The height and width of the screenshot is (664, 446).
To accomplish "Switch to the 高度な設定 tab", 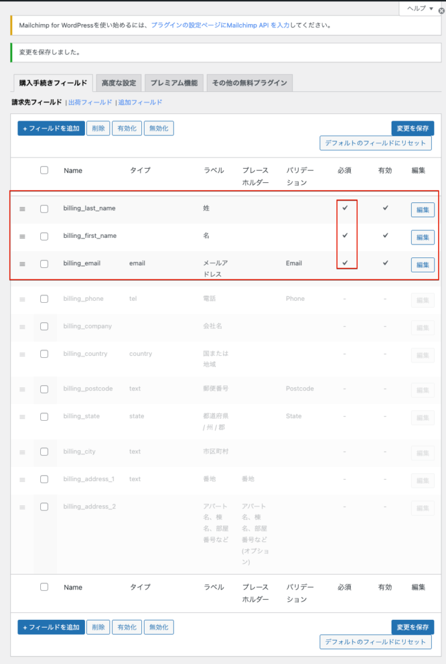I will point(119,83).
